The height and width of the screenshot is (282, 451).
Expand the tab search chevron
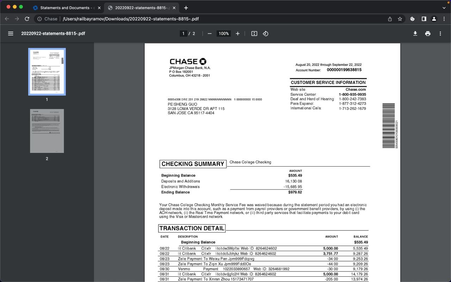click(444, 8)
